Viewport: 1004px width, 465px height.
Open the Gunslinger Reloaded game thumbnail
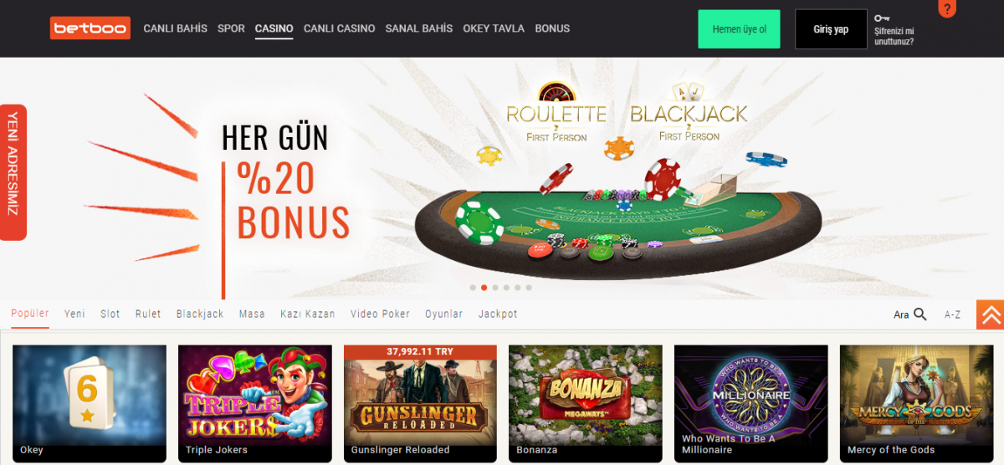pos(420,404)
